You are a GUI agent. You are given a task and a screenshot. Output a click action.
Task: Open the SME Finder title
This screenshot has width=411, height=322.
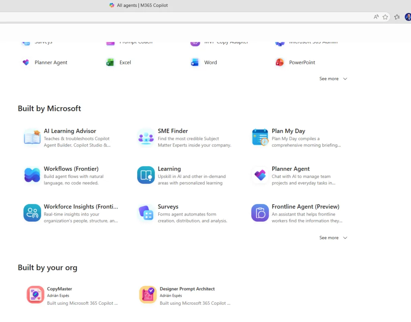coord(173,131)
